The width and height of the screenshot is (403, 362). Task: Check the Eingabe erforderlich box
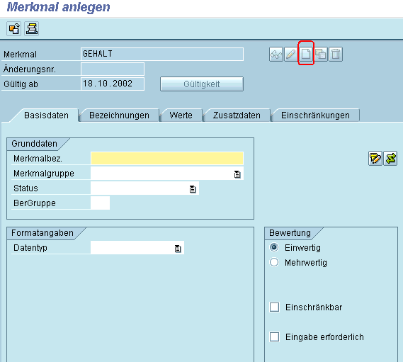[x=275, y=336]
